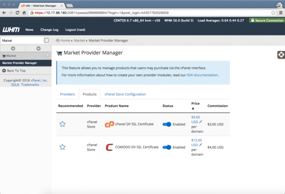Click the cPanel DV SSL Certificate product name
The width and height of the screenshot is (285, 194).
[134, 124]
